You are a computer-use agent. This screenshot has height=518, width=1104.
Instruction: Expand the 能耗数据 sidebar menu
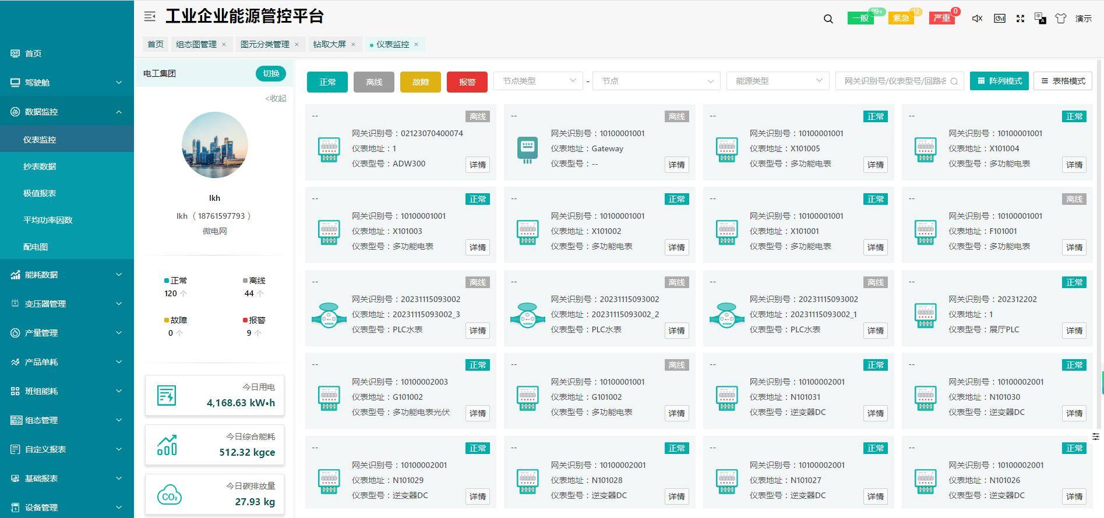point(67,275)
